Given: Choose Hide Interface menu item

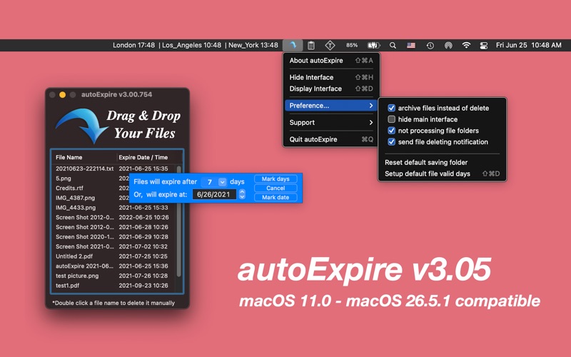Looking at the screenshot, I should tap(330, 77).
